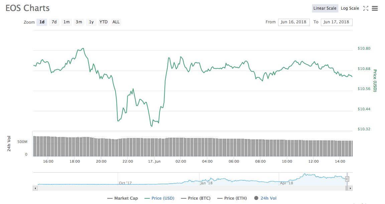Image resolution: width=385 pixels, height=204 pixels.
Task: Click the $10.44 price axis label
Action: [364, 109]
